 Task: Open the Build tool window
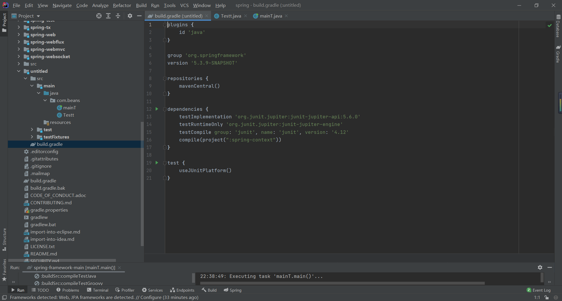point(209,290)
